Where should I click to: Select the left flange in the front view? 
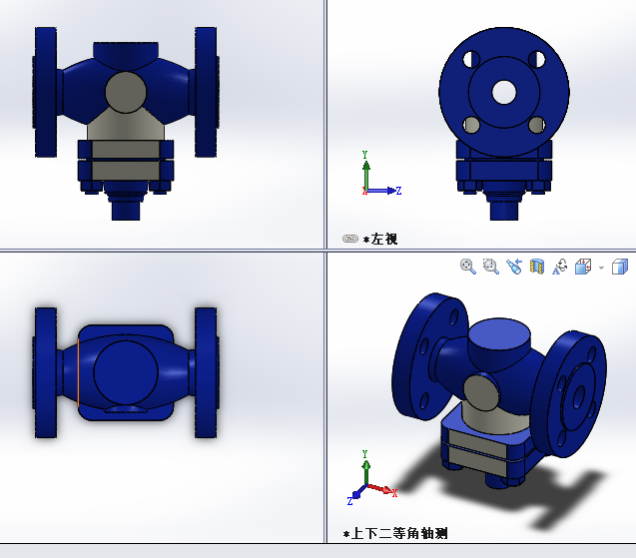click(x=46, y=92)
